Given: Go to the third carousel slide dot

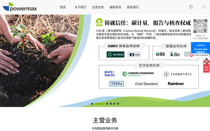Looking at the screenshot, I should pyautogui.click(x=107, y=103).
